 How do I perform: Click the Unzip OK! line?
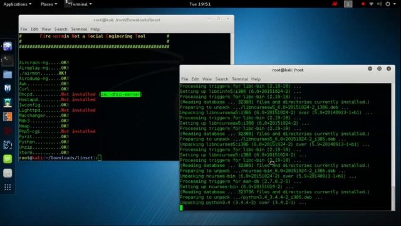(x=44, y=148)
